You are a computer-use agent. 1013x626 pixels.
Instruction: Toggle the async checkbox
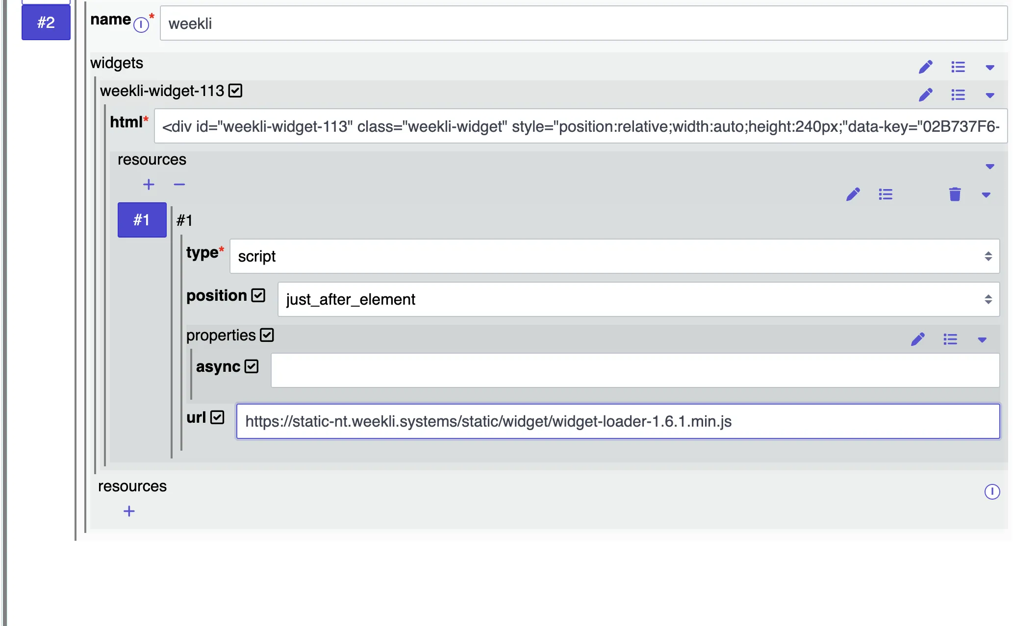pyautogui.click(x=252, y=366)
